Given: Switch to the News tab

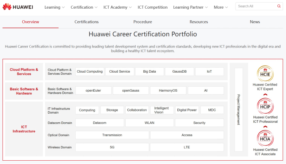Looking at the screenshot, I should pos(255,22).
